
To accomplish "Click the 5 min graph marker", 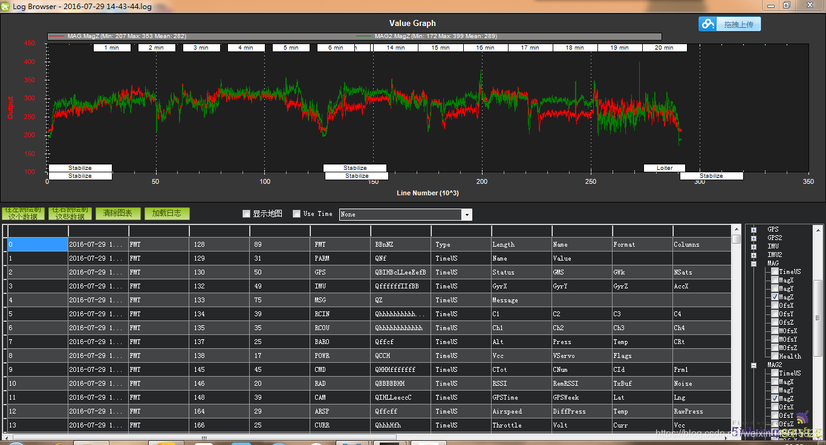I will [291, 48].
